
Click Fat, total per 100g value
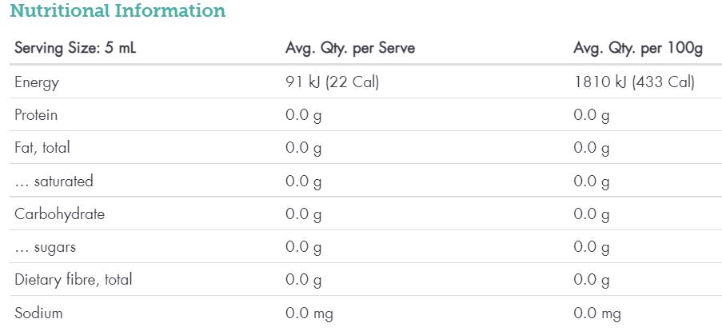pyautogui.click(x=592, y=149)
